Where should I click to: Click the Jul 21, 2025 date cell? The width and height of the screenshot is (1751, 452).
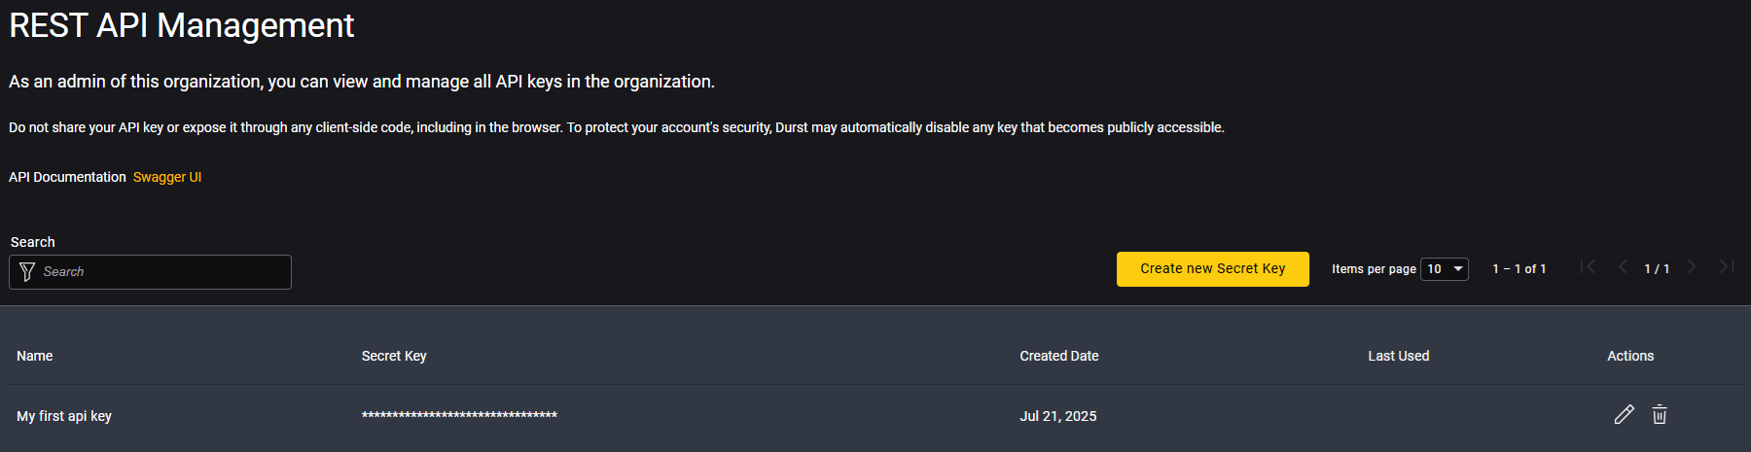click(x=1058, y=416)
